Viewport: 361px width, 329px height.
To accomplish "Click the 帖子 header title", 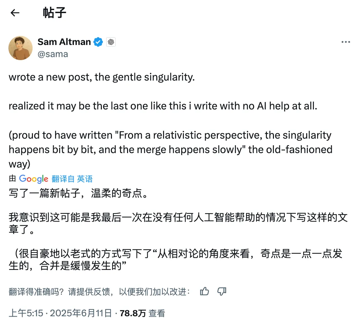I will [54, 13].
